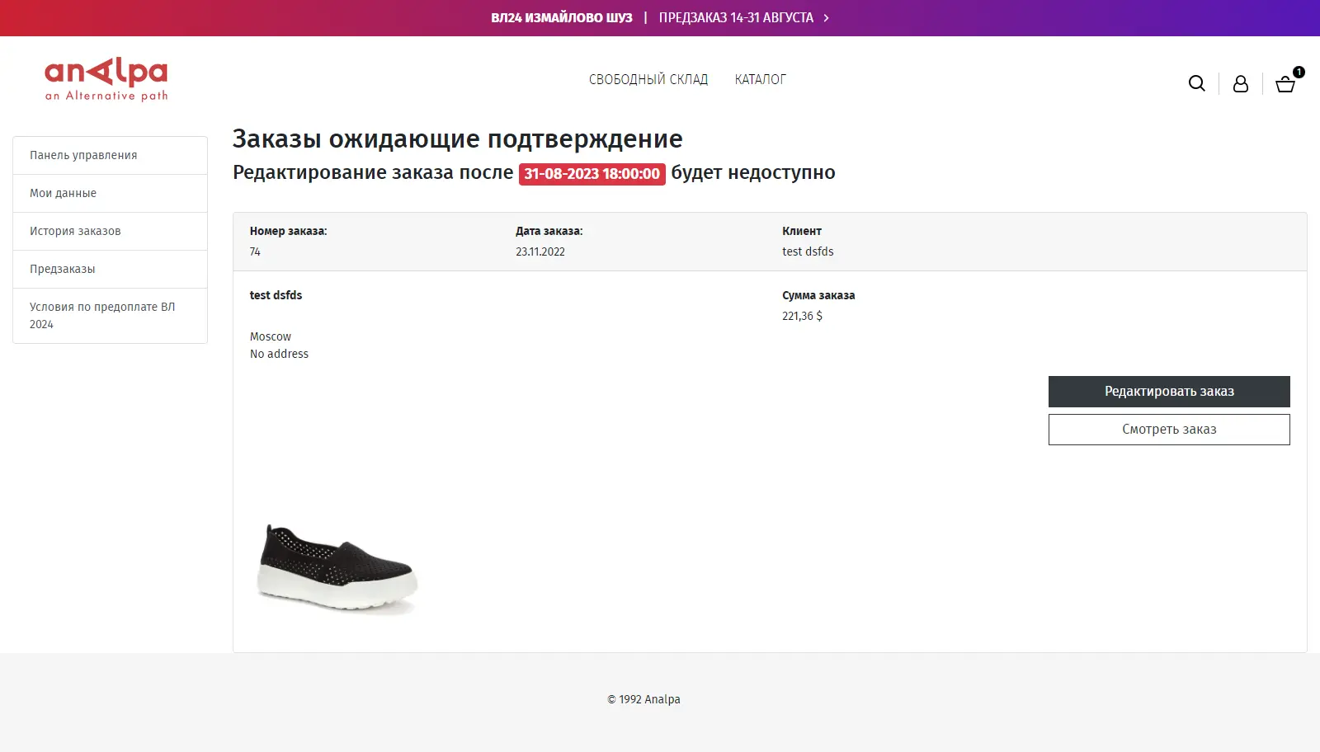Viewport: 1320px width, 752px height.
Task: Click the order number 74
Action: [x=255, y=251]
